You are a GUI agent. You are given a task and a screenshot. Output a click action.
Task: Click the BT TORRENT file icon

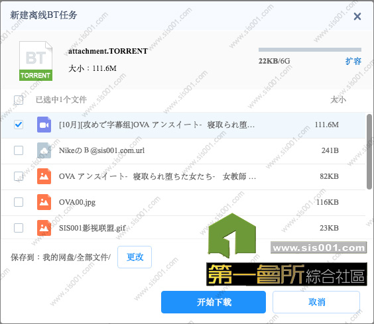(x=36, y=61)
